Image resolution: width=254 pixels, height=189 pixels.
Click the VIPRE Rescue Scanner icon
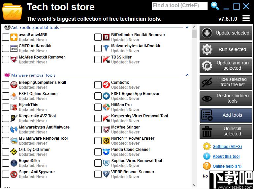click(106, 174)
